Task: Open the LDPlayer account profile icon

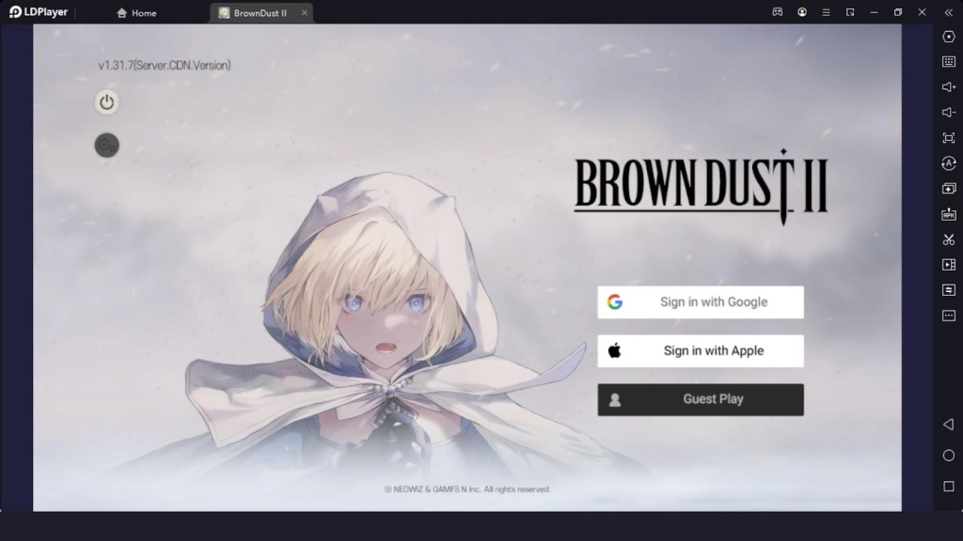Action: (802, 12)
